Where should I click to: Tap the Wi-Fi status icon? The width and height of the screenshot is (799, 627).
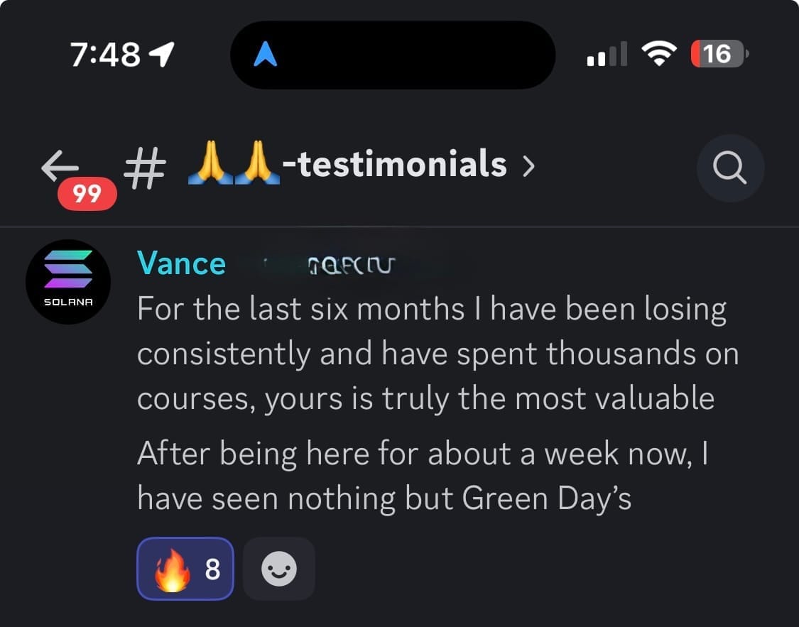click(659, 53)
